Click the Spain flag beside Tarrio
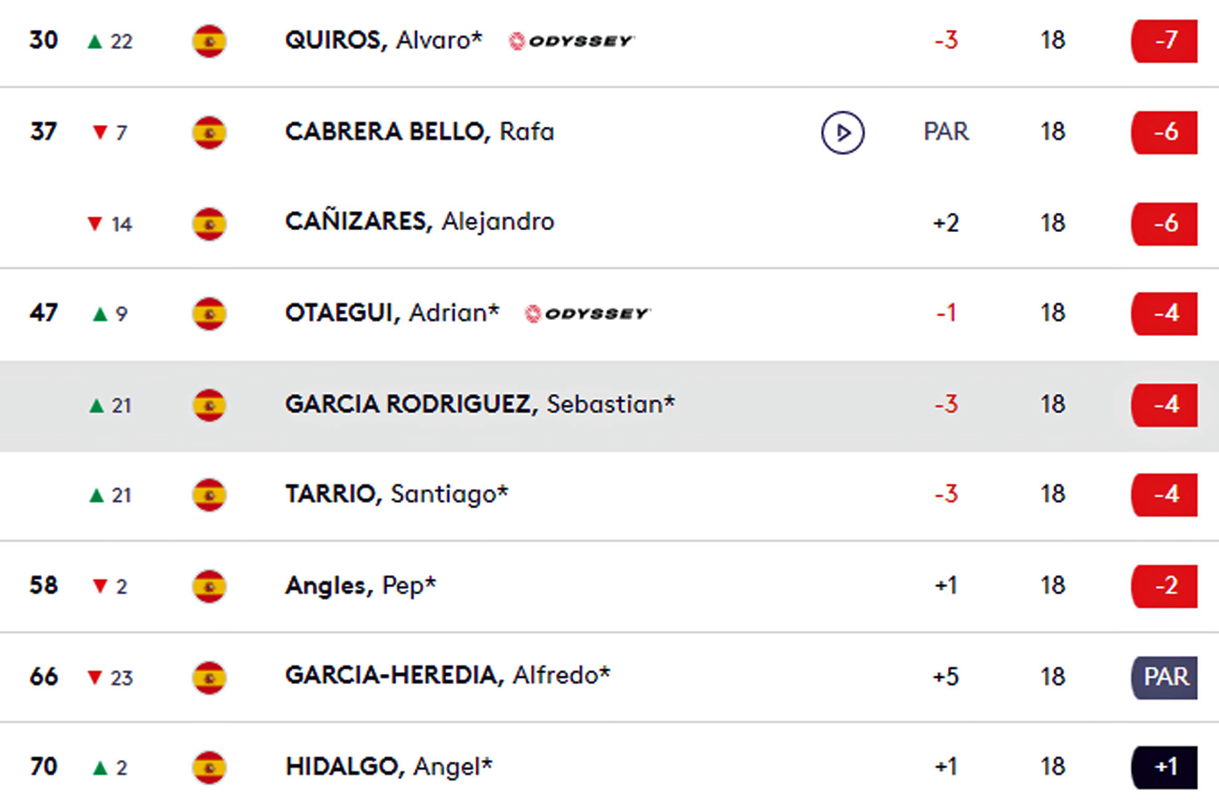The image size is (1219, 800). [209, 495]
